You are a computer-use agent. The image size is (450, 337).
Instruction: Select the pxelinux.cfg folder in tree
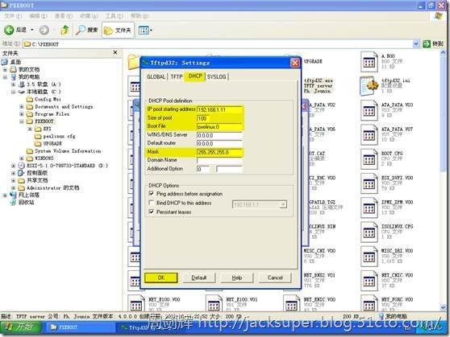[x=55, y=136]
